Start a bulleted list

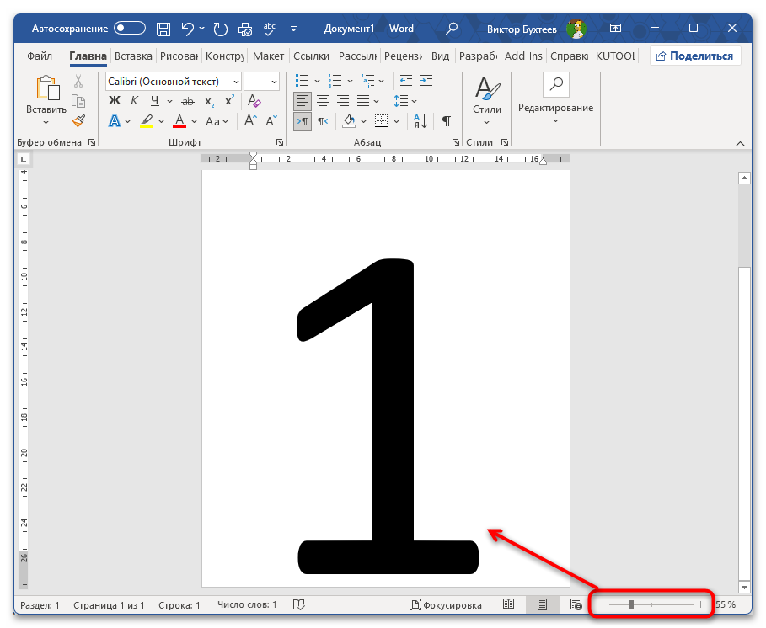click(300, 81)
